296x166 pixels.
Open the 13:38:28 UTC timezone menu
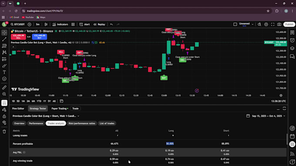[279, 101]
